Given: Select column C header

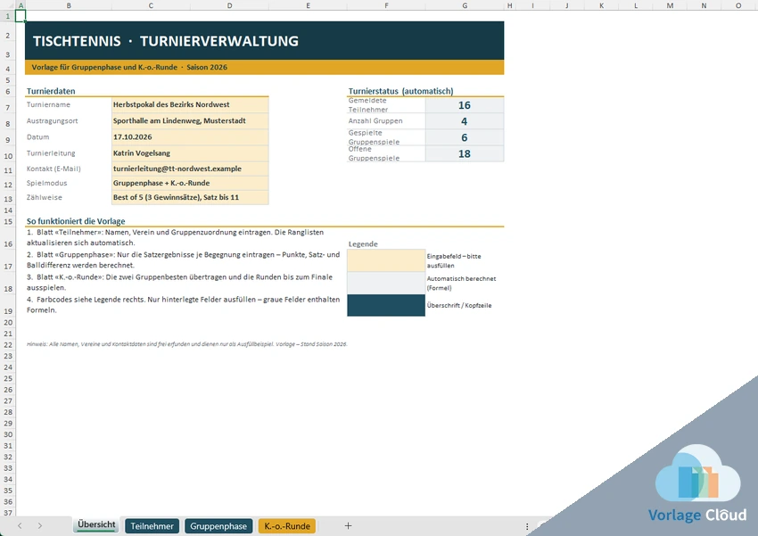Looking at the screenshot, I should pyautogui.click(x=151, y=5).
